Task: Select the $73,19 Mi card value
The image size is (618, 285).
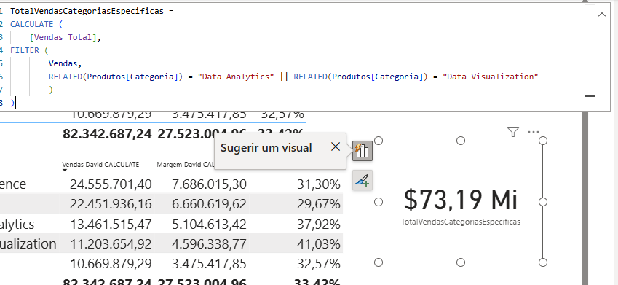Action: click(460, 199)
